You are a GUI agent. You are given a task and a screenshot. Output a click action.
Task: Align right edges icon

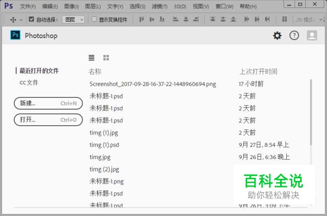pyautogui.click(x=196, y=19)
